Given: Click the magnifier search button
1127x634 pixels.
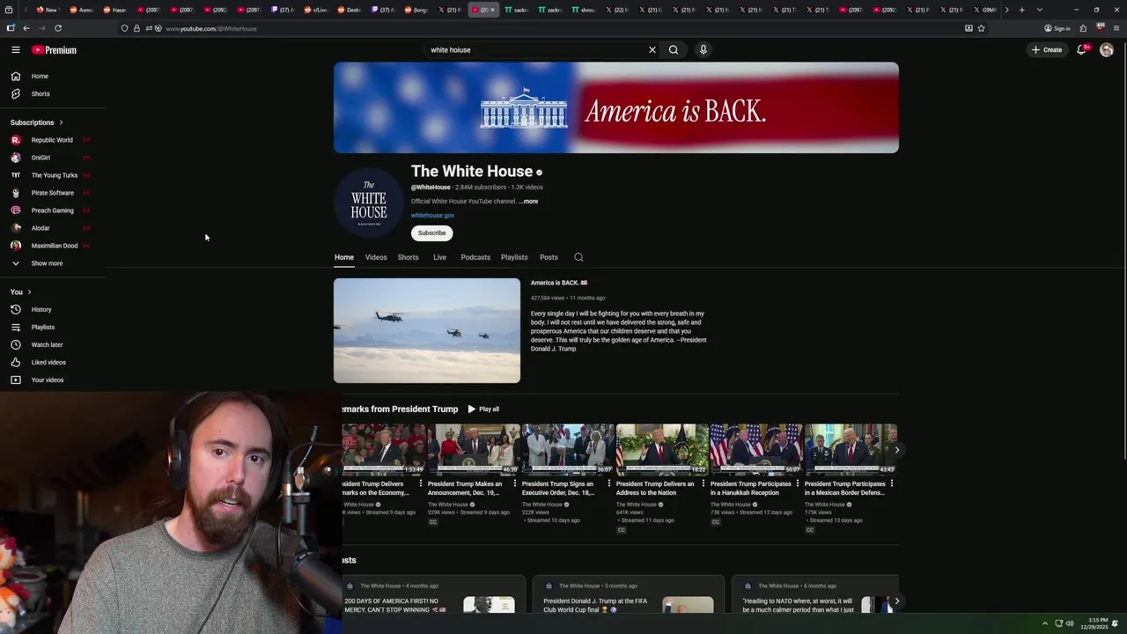Looking at the screenshot, I should (x=674, y=50).
